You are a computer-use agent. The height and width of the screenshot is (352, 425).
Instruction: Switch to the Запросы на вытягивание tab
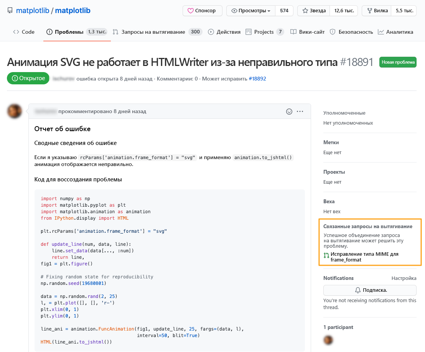[154, 32]
